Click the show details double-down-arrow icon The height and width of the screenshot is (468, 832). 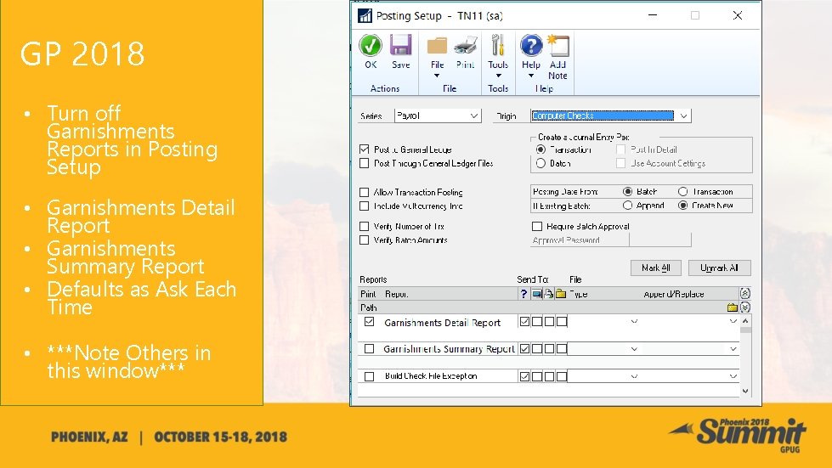point(745,307)
